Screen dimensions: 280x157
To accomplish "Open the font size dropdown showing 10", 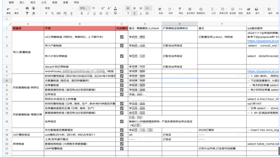I will tap(95, 8).
